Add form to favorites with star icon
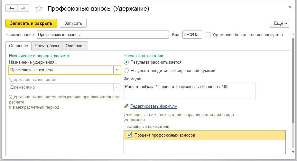 coord(39,9)
